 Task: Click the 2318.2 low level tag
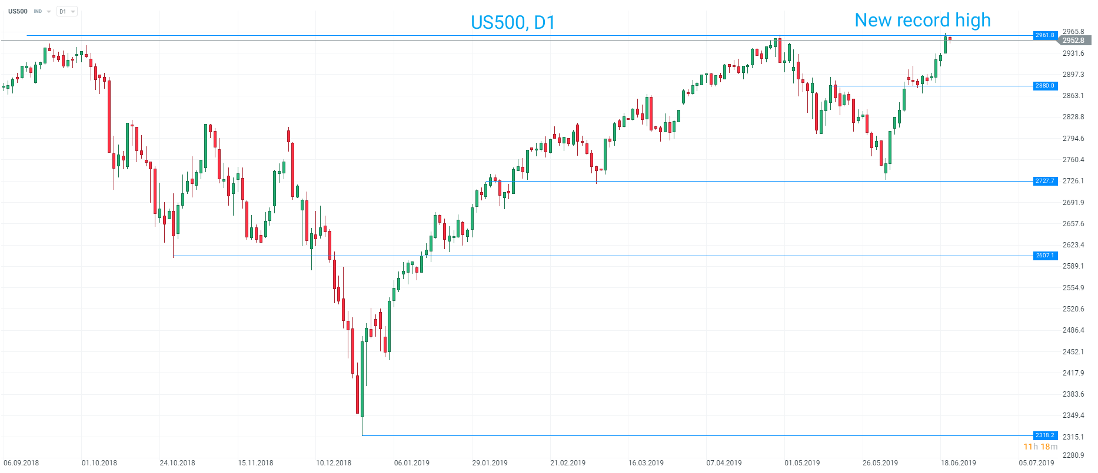(x=1045, y=435)
